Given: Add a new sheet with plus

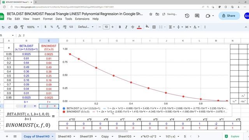Looking at the screenshot, I should (x=7, y=136).
